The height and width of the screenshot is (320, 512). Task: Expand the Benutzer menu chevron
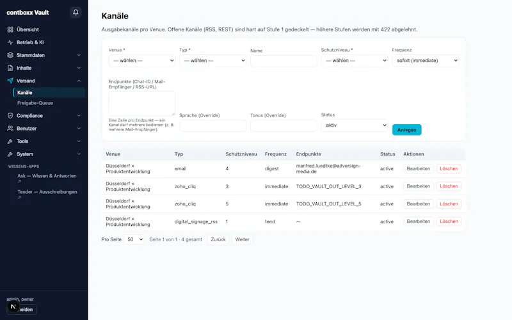tap(79, 129)
